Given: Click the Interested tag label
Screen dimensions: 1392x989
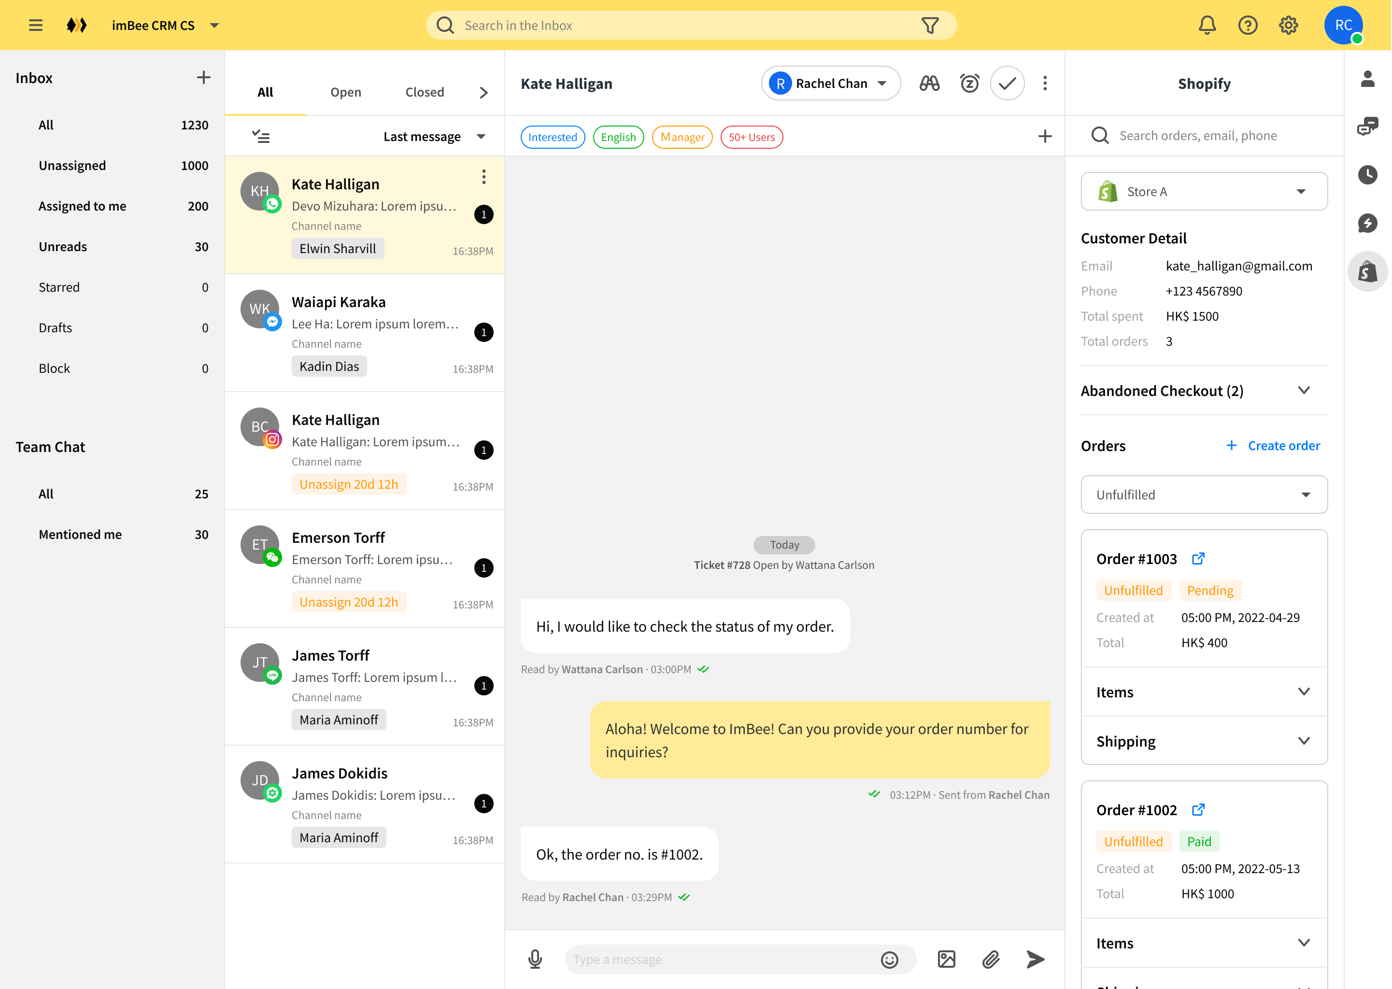Looking at the screenshot, I should click(552, 137).
